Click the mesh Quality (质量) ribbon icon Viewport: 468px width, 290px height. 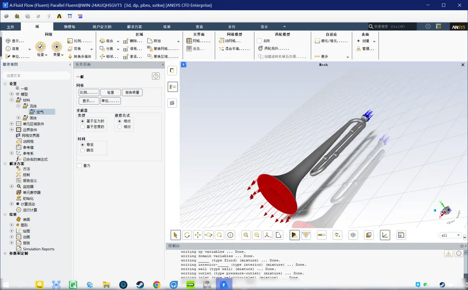coord(57,47)
